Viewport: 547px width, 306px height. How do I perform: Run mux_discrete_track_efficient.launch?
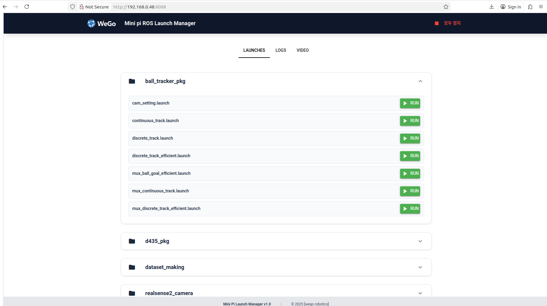410,209
